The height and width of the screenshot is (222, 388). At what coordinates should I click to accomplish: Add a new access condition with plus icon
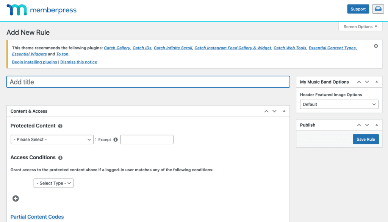(16, 199)
